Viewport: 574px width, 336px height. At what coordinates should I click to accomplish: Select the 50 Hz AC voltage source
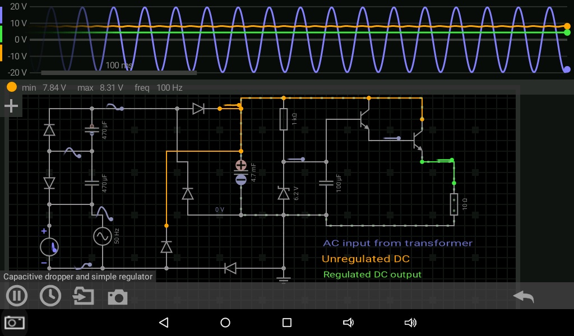[103, 236]
